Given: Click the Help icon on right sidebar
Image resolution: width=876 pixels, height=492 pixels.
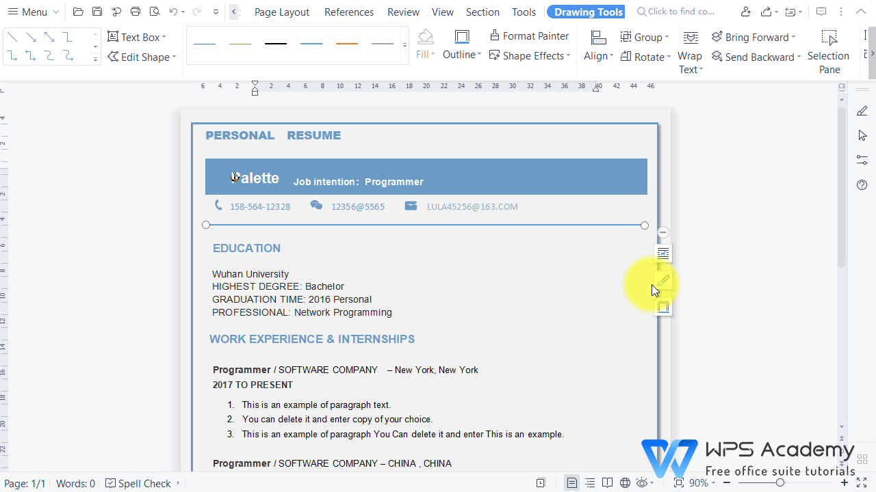Looking at the screenshot, I should pos(862,184).
